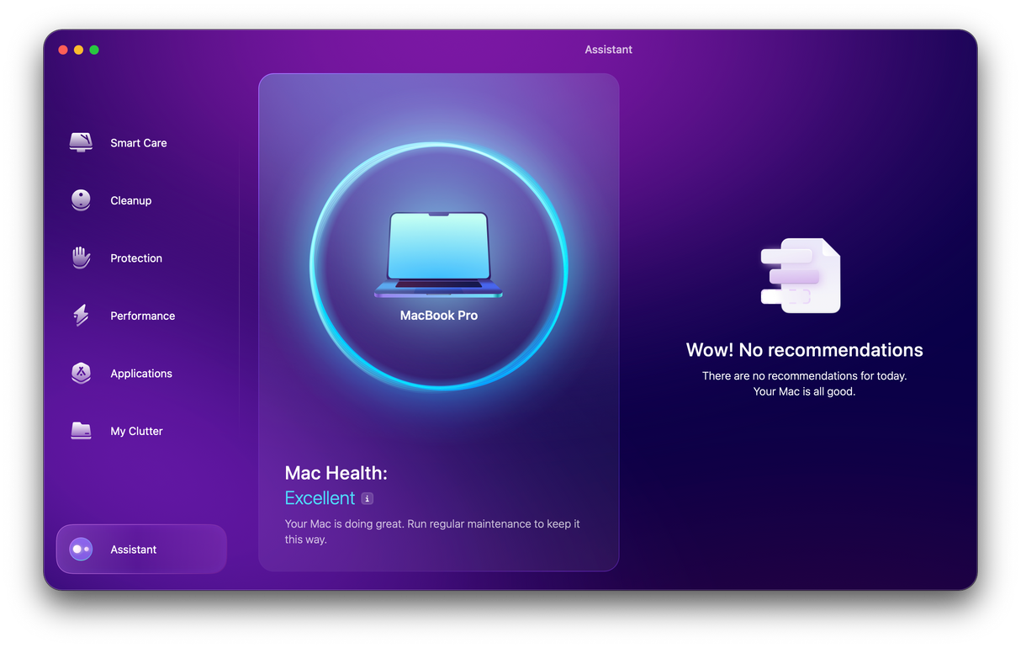
Task: Select the Assistant label in sidebar
Action: point(134,550)
